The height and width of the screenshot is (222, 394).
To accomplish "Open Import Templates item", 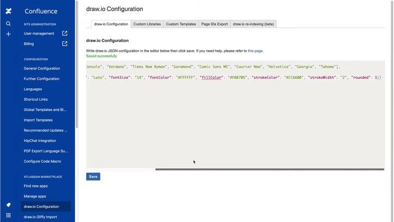I will [x=38, y=120].
